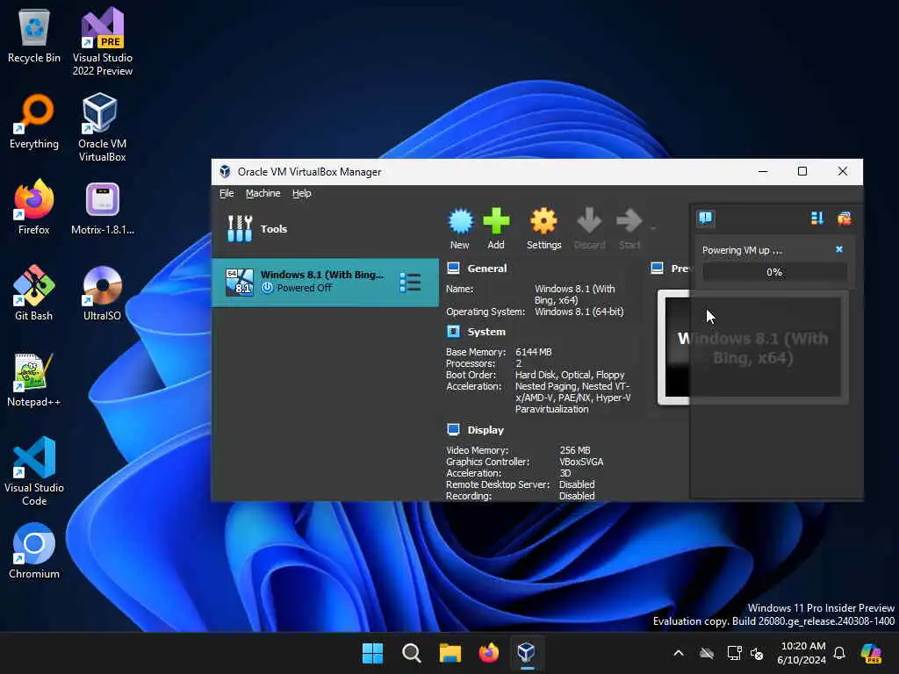This screenshot has height=674, width=899.
Task: Open the Windows Start menu
Action: tap(372, 653)
